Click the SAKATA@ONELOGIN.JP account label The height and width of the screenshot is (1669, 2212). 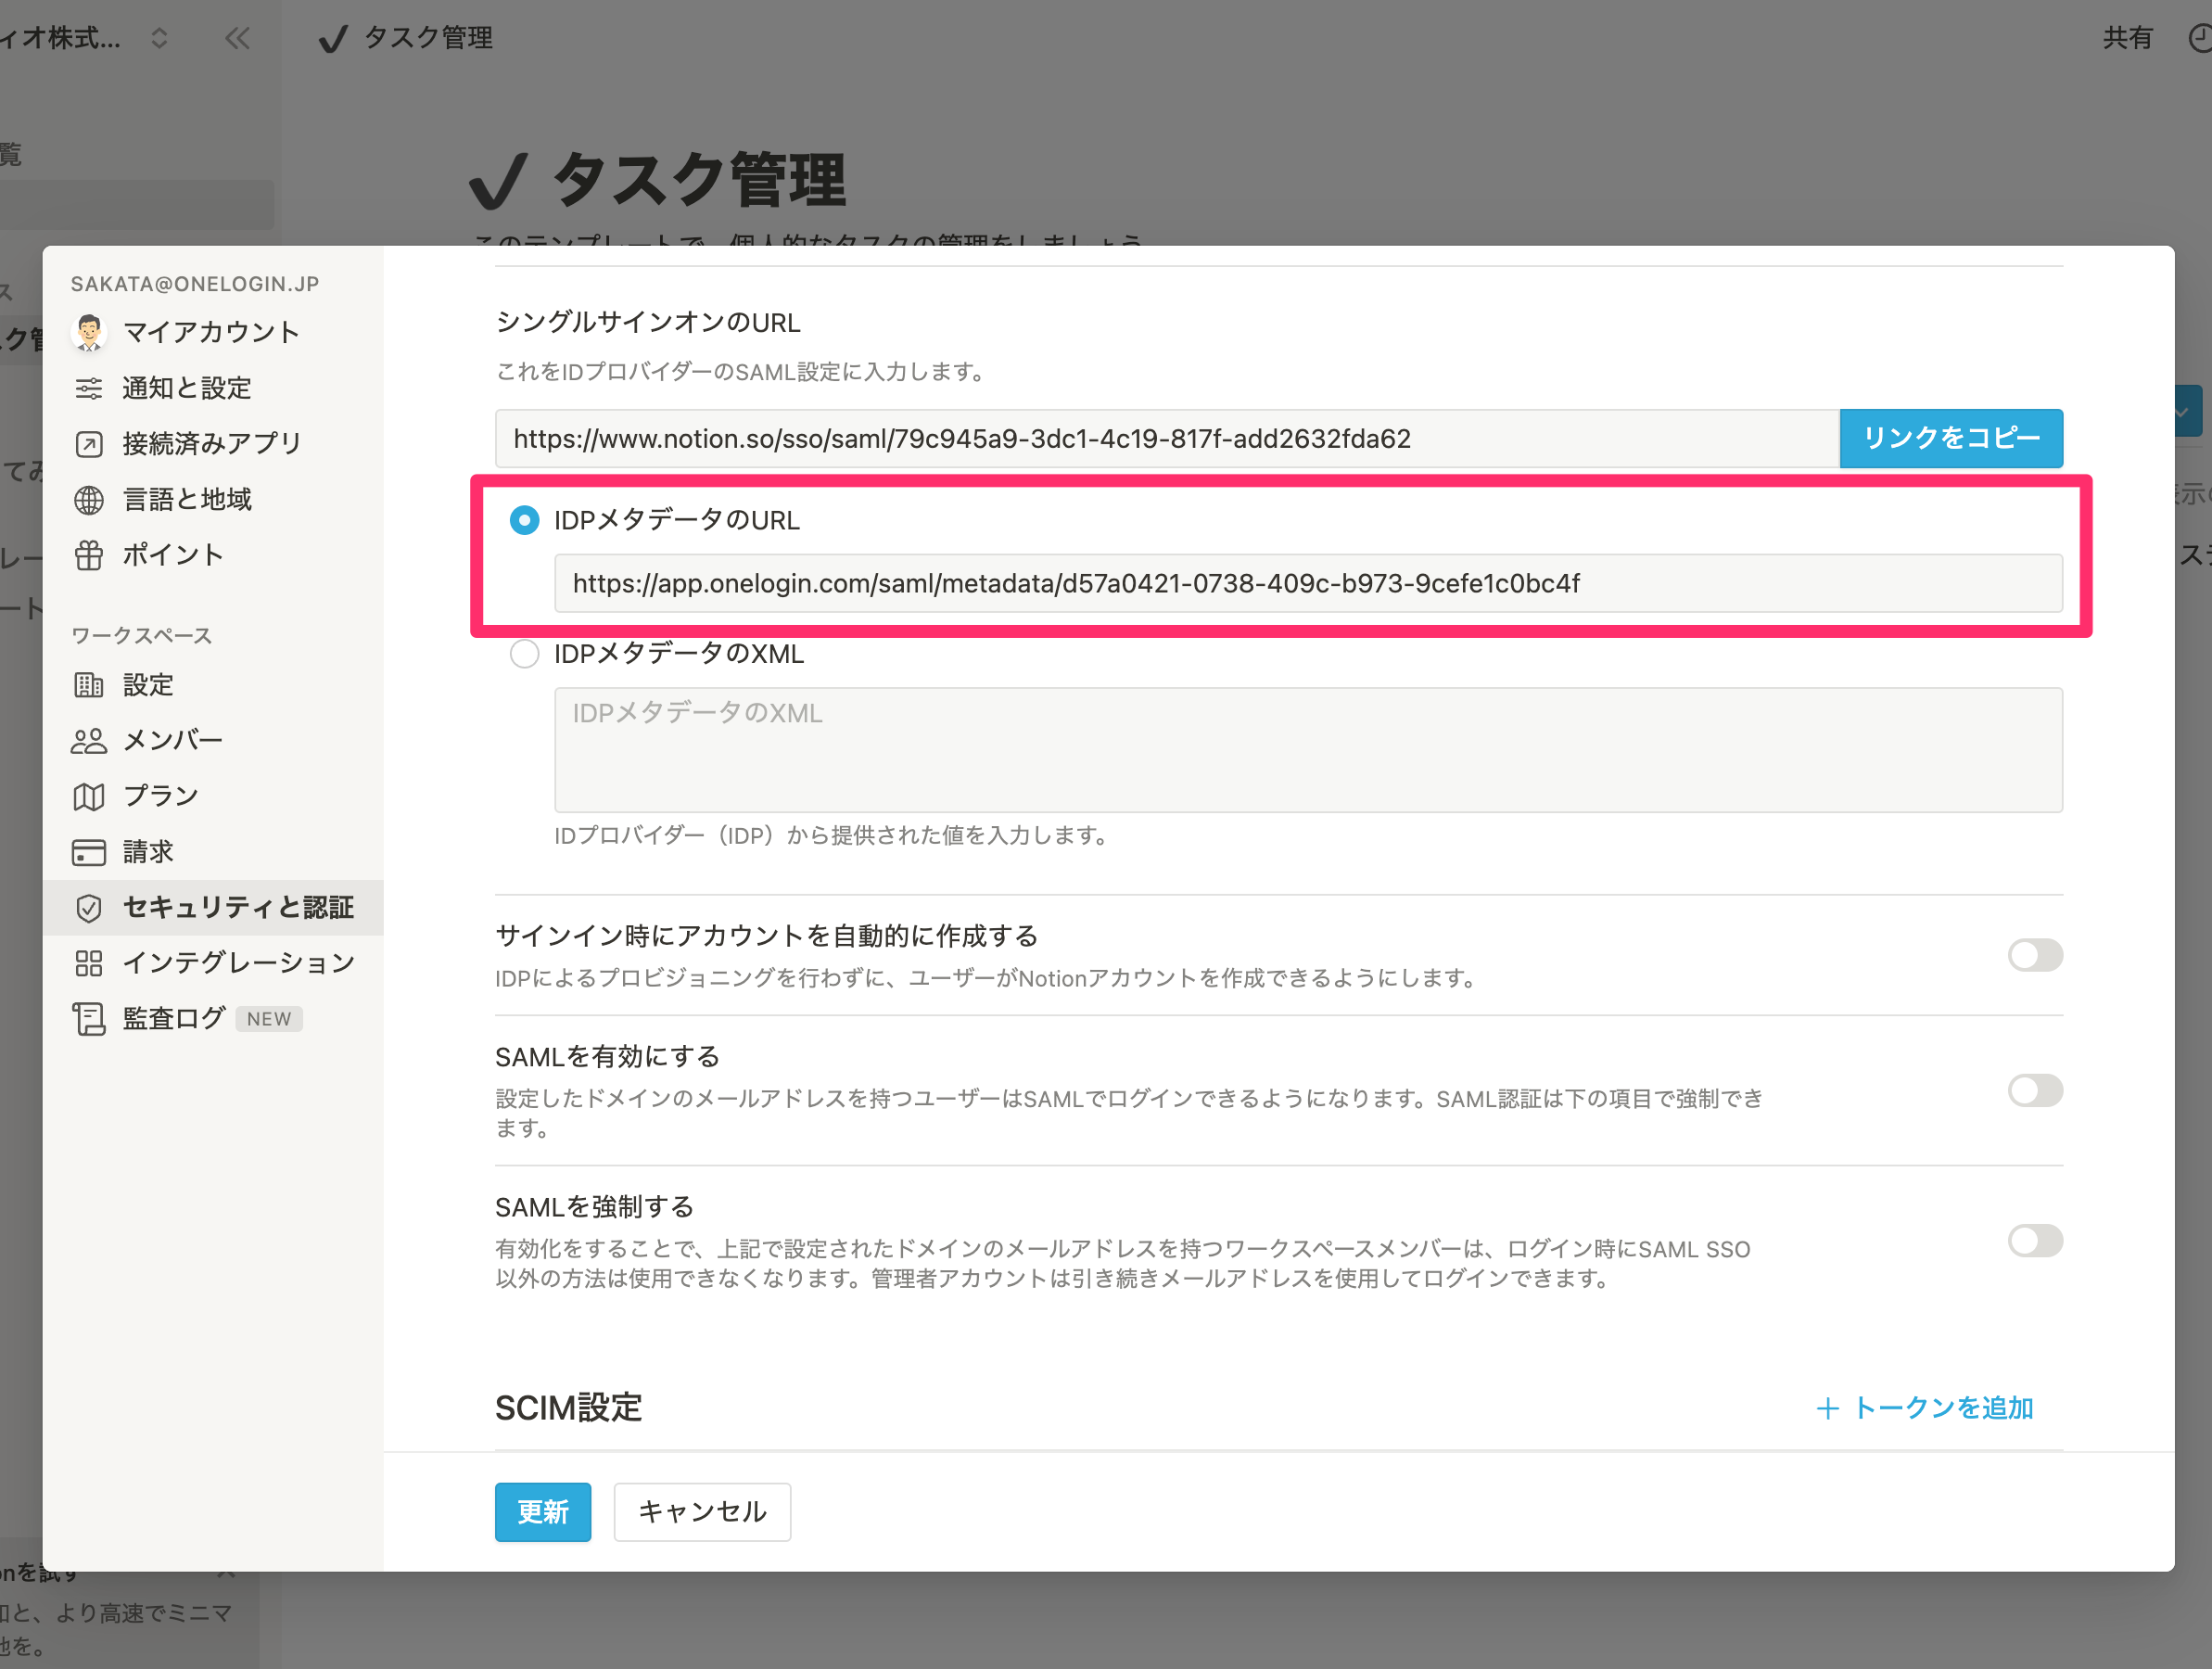[x=195, y=284]
